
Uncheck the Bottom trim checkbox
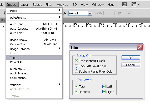point(76,92)
